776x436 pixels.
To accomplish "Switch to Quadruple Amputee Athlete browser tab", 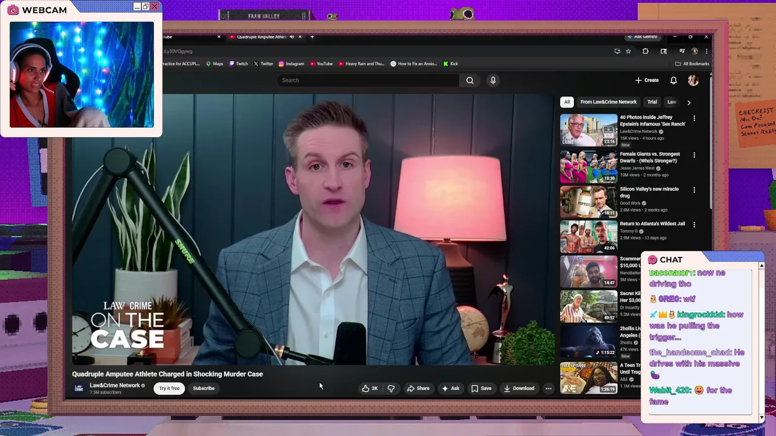I will [x=261, y=37].
